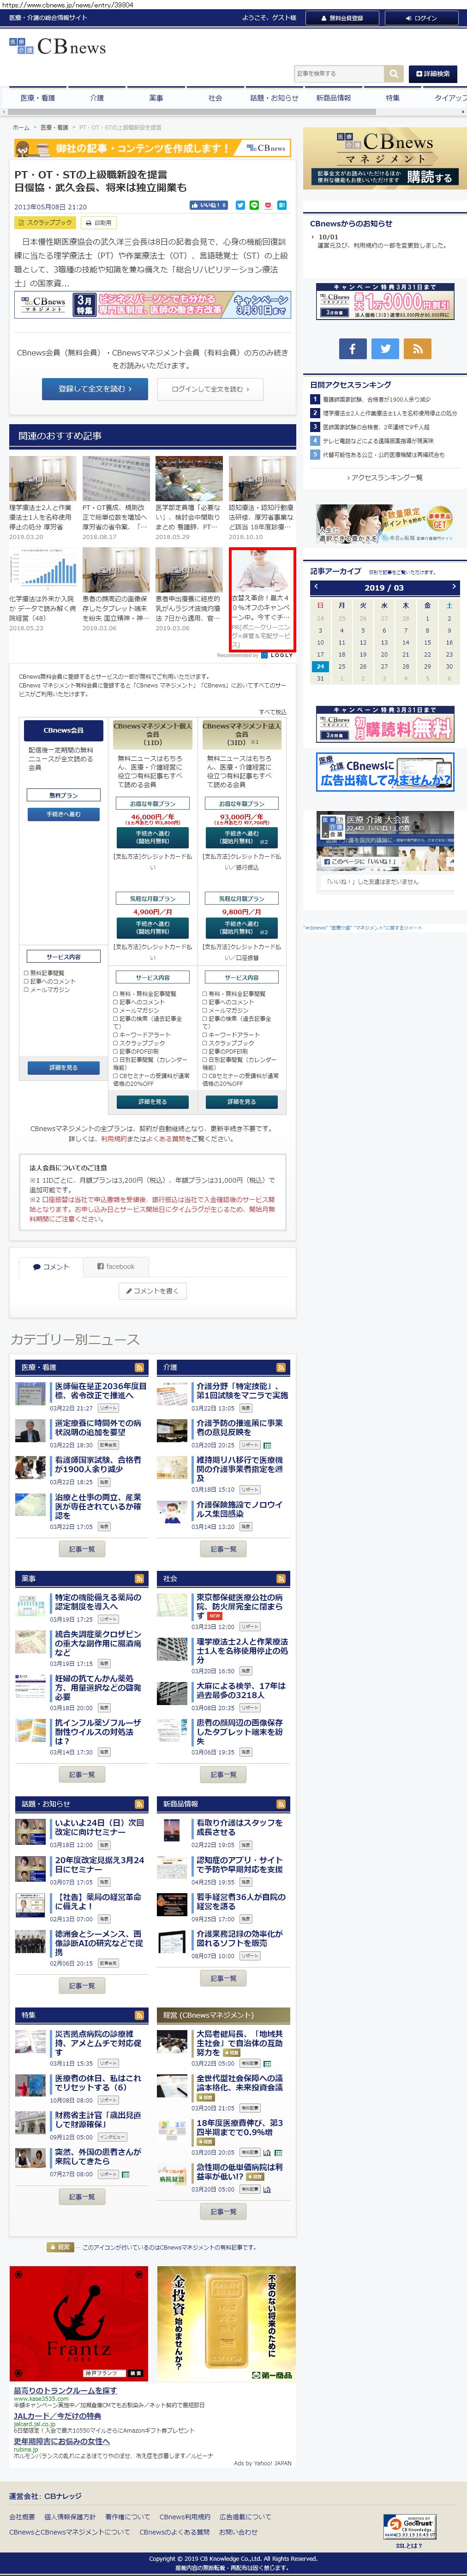Click the 詳細検索 button
The height and width of the screenshot is (2576, 467).
tap(432, 73)
